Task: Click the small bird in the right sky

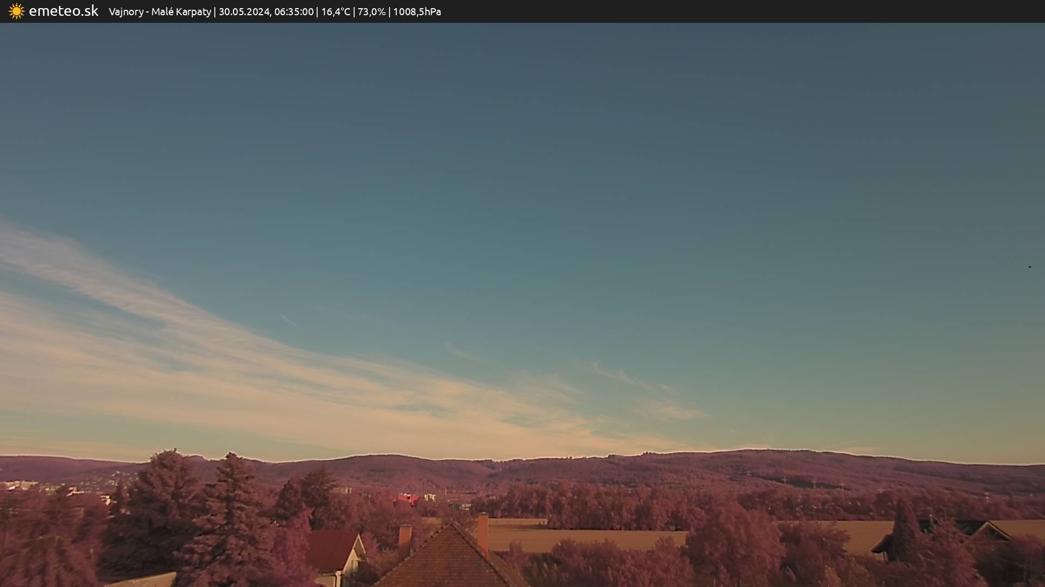Action: (1029, 267)
